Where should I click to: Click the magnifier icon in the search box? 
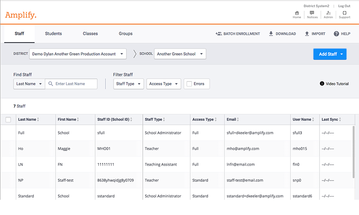pyautogui.click(x=51, y=84)
